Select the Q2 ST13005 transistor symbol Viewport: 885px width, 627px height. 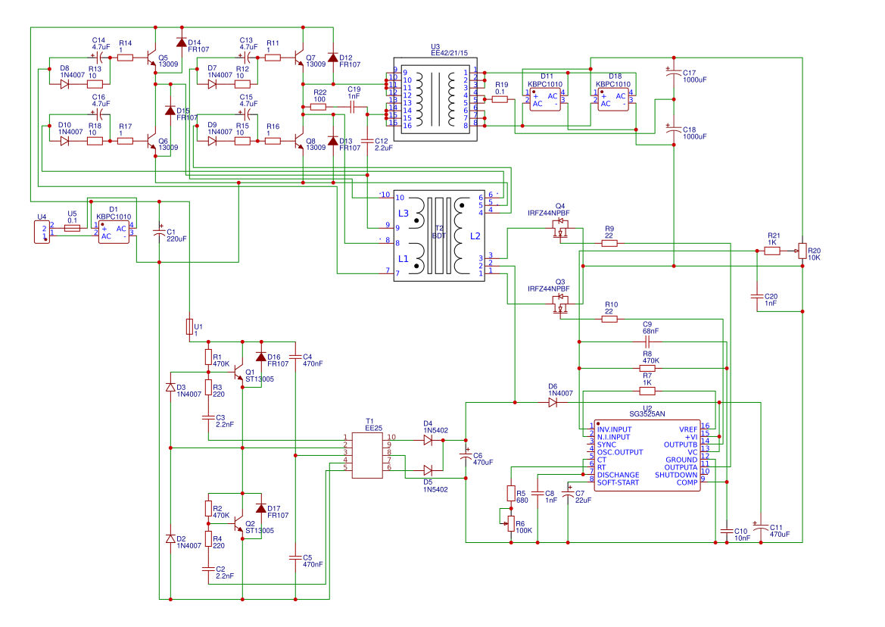pyautogui.click(x=238, y=524)
